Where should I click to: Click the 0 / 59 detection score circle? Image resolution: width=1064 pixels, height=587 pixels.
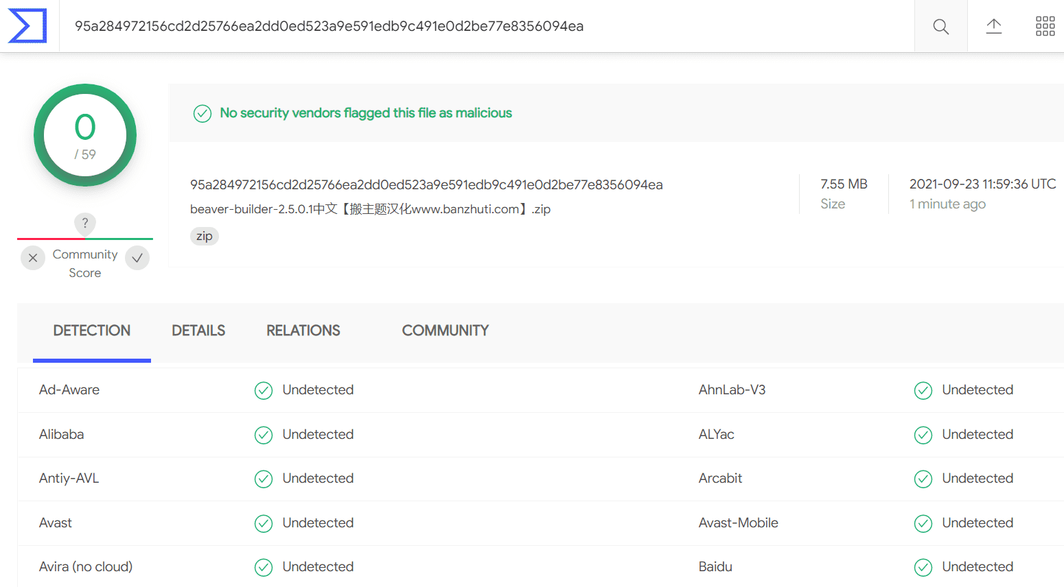85,135
